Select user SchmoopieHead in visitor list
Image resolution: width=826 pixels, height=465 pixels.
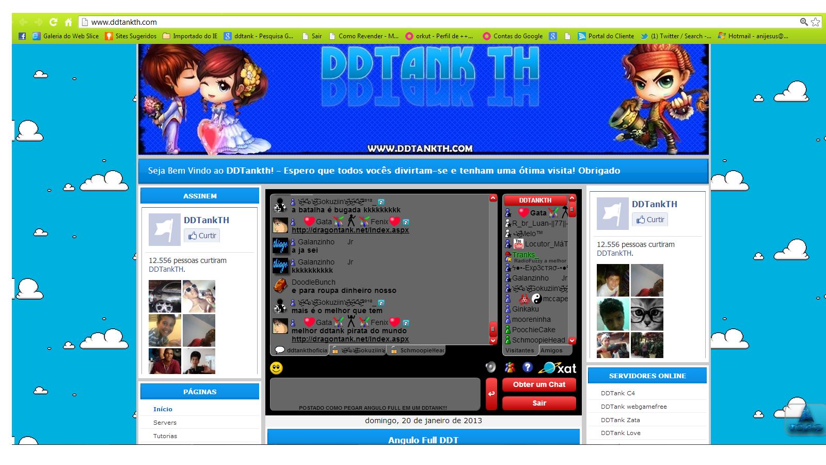point(538,340)
